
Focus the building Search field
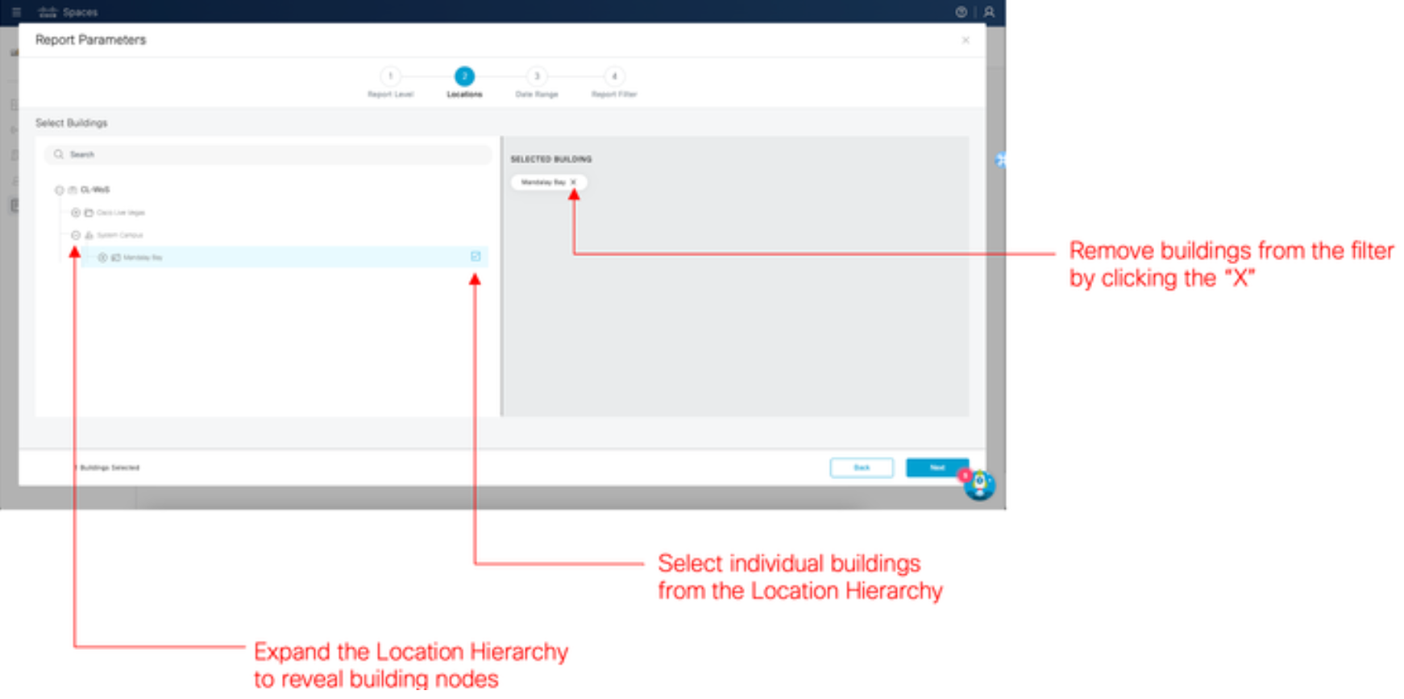point(274,155)
